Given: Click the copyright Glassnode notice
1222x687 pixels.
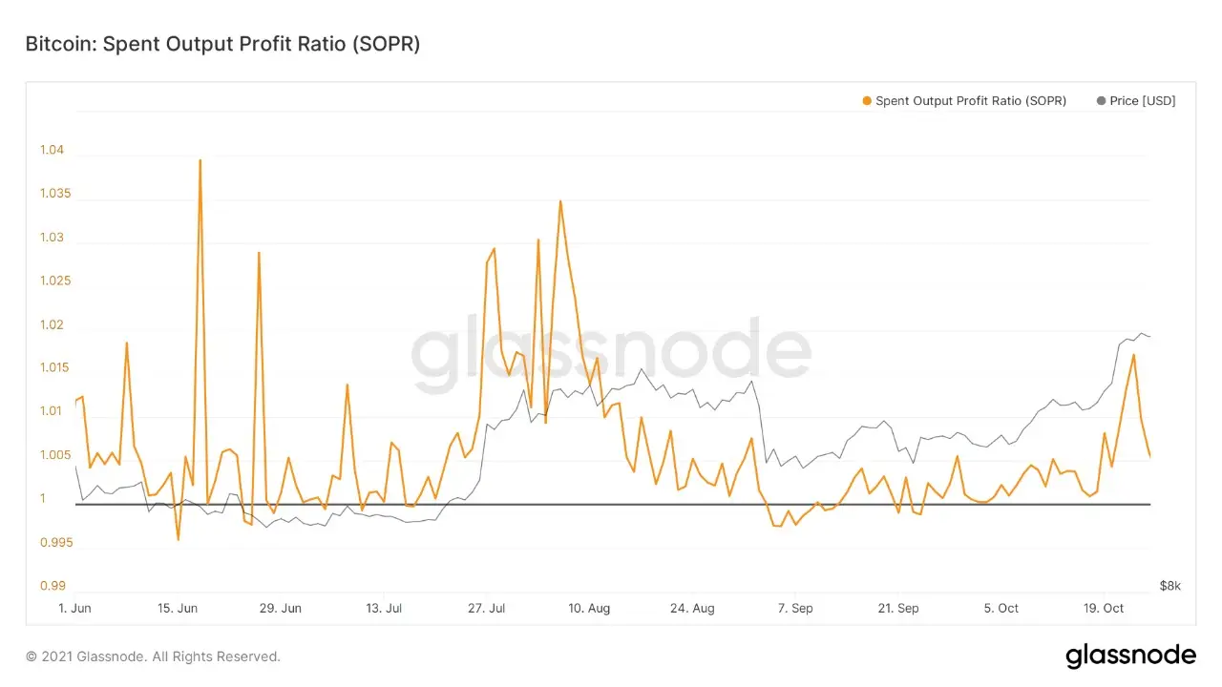Looking at the screenshot, I should 153,656.
